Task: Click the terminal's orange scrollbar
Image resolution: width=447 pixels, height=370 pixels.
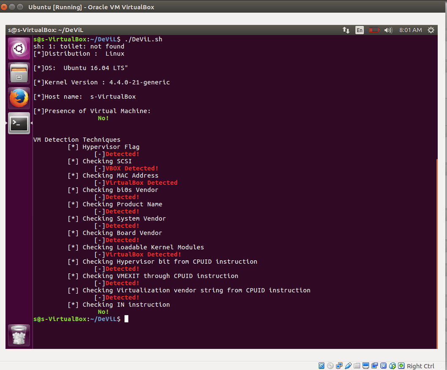Action: pyautogui.click(x=437, y=254)
